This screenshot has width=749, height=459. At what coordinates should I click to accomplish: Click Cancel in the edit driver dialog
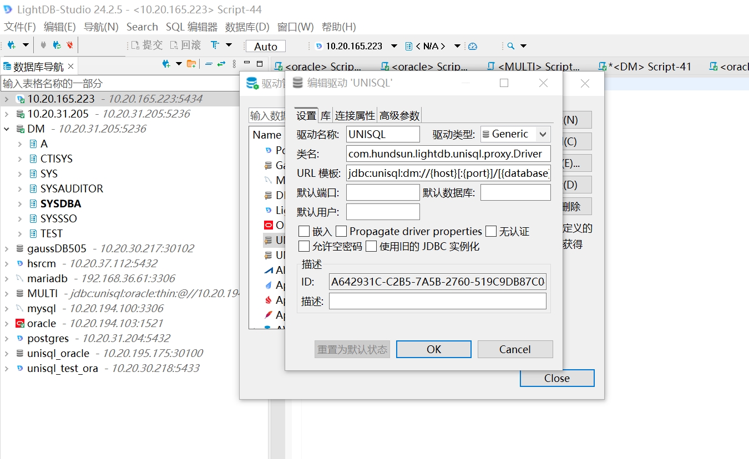pyautogui.click(x=515, y=349)
